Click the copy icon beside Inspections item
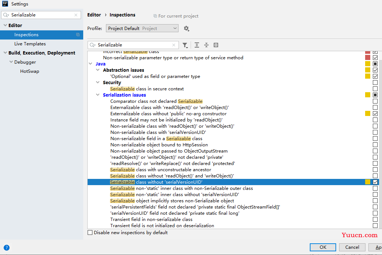Image resolution: width=382 pixels, height=255 pixels. 78,35
